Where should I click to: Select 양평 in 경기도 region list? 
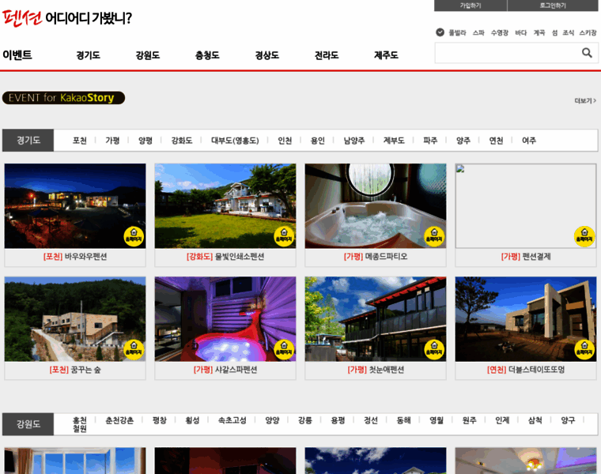point(146,141)
